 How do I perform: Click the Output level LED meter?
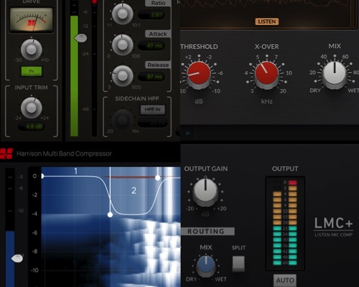point(285,223)
